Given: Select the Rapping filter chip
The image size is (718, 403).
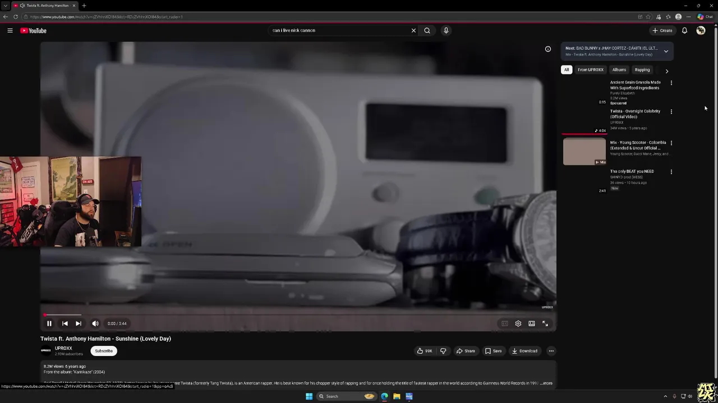Looking at the screenshot, I should point(642,70).
